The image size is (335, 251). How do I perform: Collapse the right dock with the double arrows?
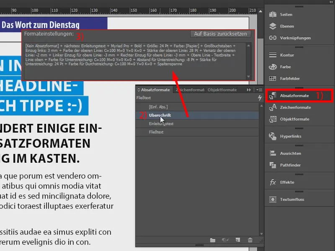pyautogui.click(x=331, y=2)
